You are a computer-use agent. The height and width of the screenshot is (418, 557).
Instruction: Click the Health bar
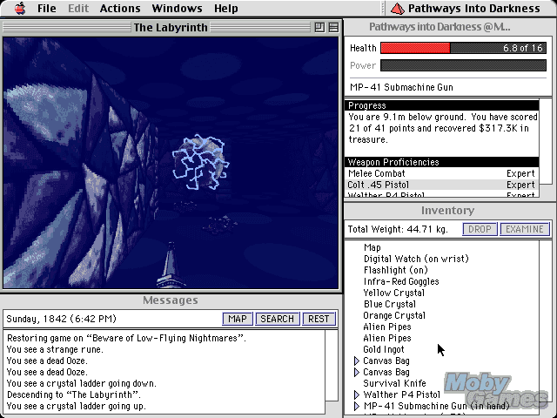tap(463, 48)
